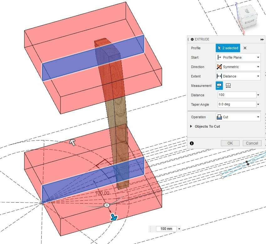Select whole-length measurement icon

[228, 86]
